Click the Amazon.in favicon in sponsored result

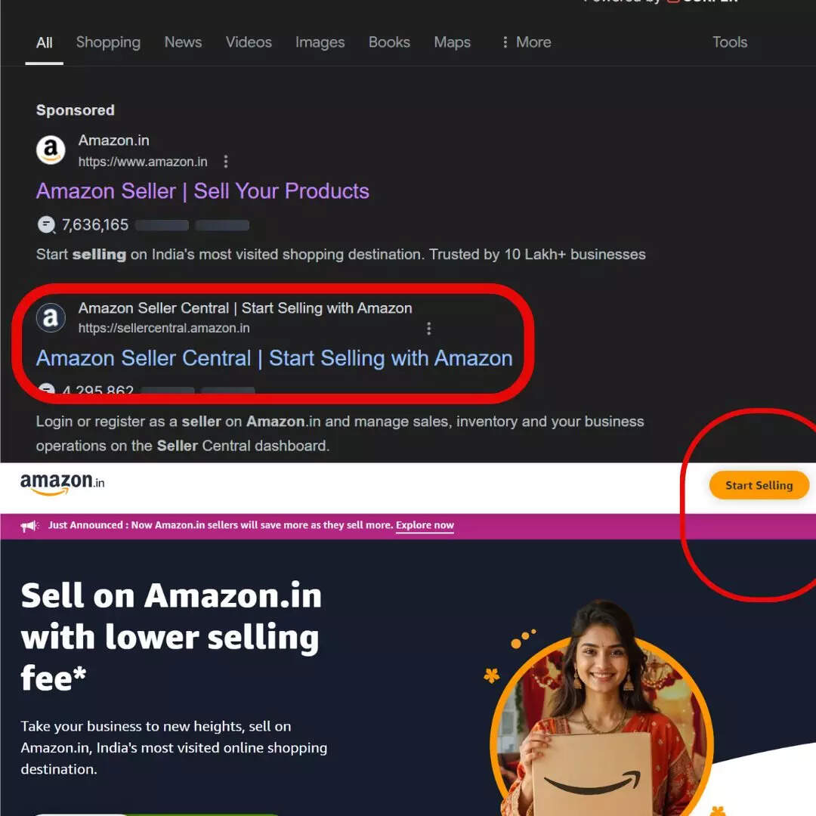[51, 150]
